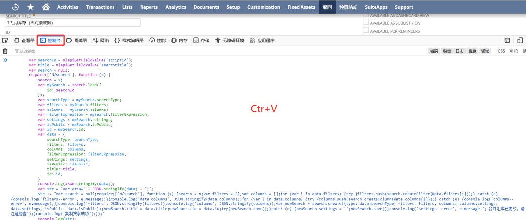Click the code line 'var id = mySearch.id;'
Viewport: 526px width, 220px height.
[62, 129]
